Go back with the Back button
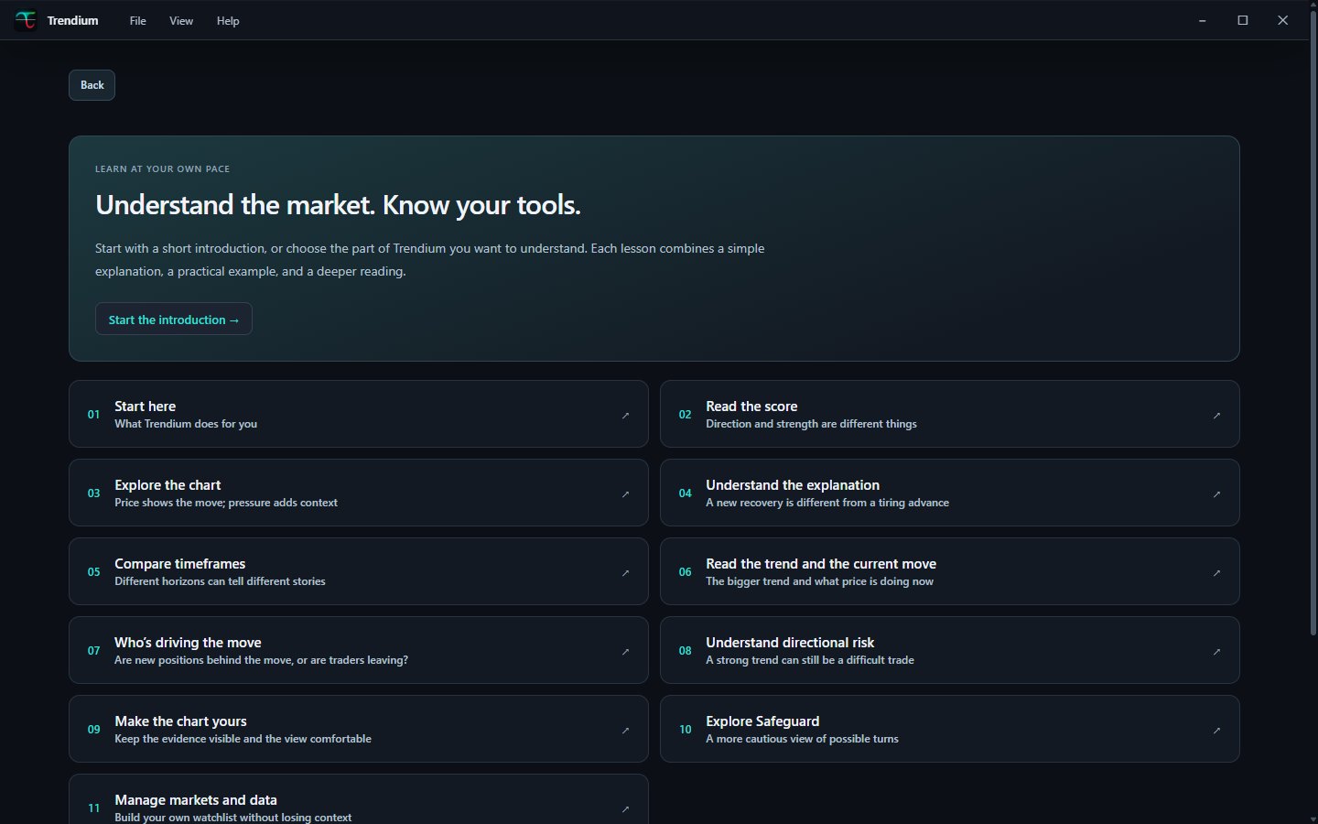The height and width of the screenshot is (824, 1318). tap(92, 85)
